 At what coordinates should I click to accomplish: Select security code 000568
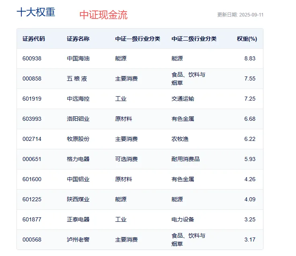(x=32, y=240)
